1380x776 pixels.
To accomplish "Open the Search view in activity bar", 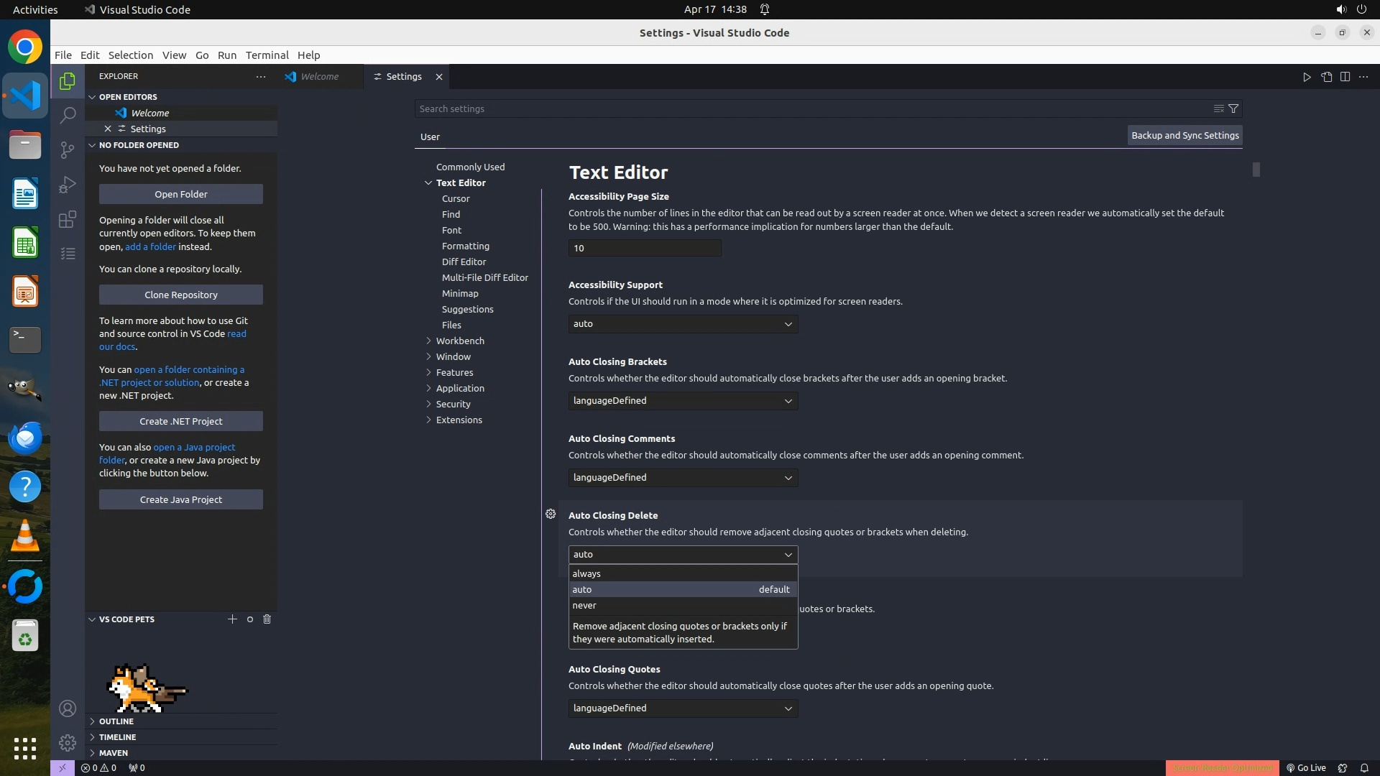I will [68, 115].
